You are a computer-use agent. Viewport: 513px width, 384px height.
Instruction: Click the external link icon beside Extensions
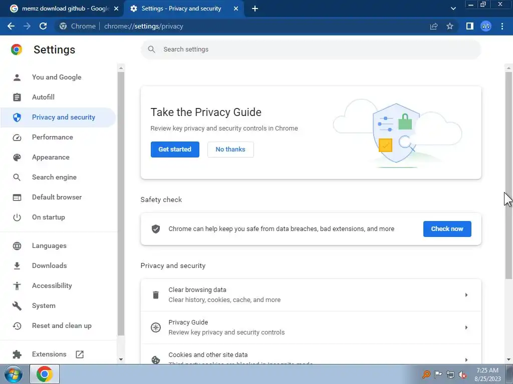click(80, 354)
